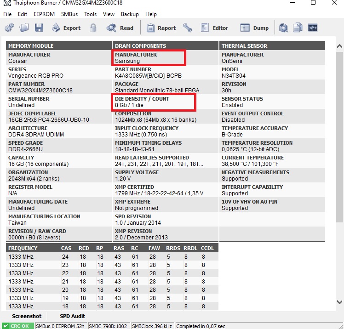
Task: Open the Help menu
Action: pos(151,14)
